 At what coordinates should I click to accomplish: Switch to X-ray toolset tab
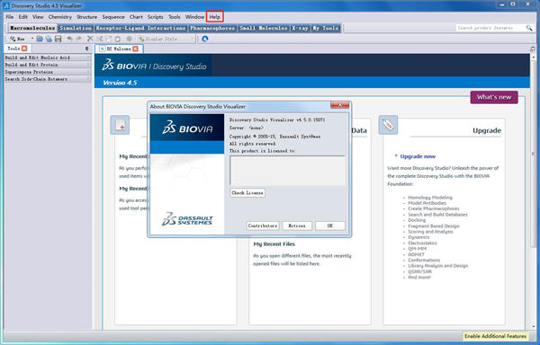click(300, 28)
